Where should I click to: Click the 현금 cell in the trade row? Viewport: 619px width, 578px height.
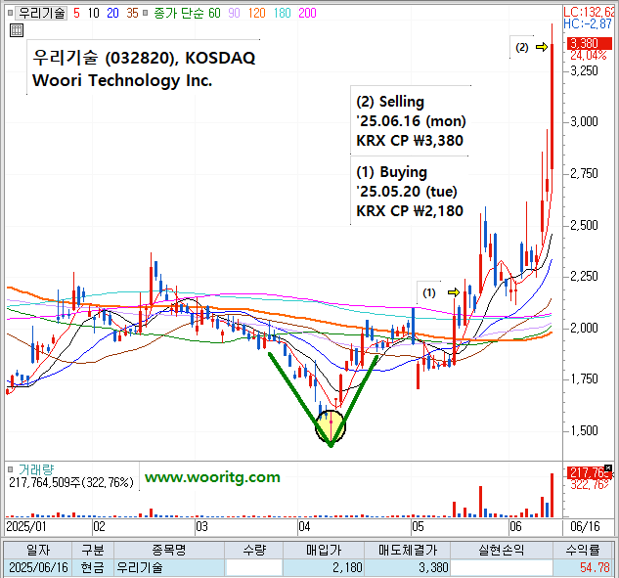pyautogui.click(x=93, y=568)
